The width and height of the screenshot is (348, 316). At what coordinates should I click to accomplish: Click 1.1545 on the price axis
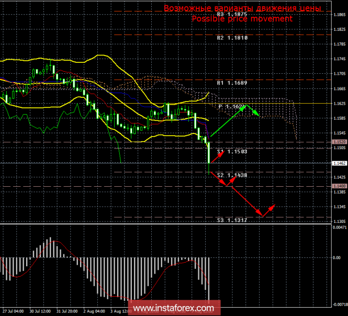[340, 133]
